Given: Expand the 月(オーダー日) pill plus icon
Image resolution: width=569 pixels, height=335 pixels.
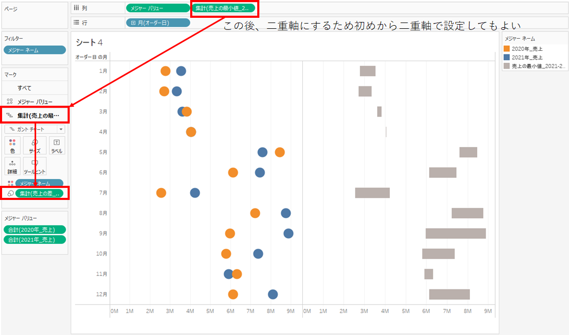Looking at the screenshot, I should (133, 23).
